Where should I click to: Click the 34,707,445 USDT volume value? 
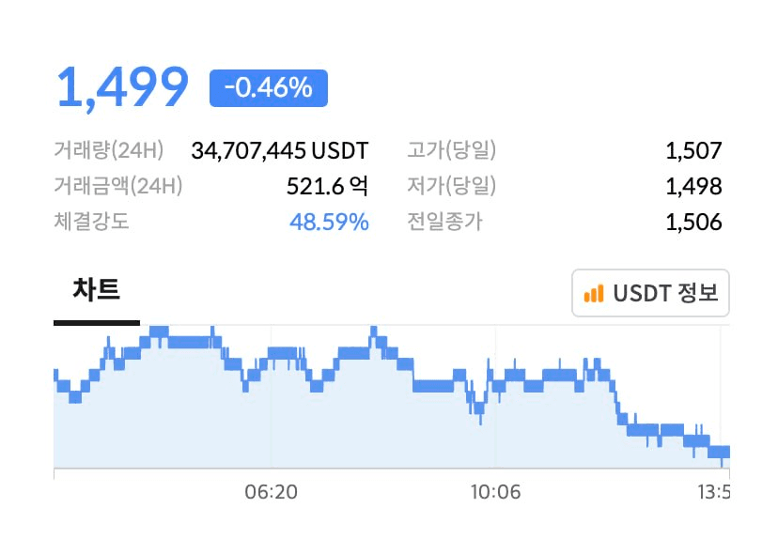tap(280, 151)
